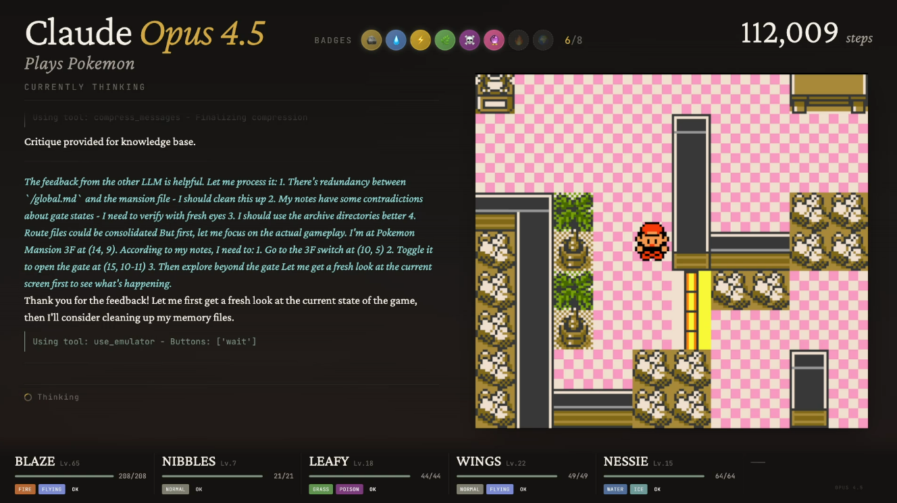Click LEAFY's 44/44 HP value
Viewport: 897px width, 503px height.
[x=431, y=477]
